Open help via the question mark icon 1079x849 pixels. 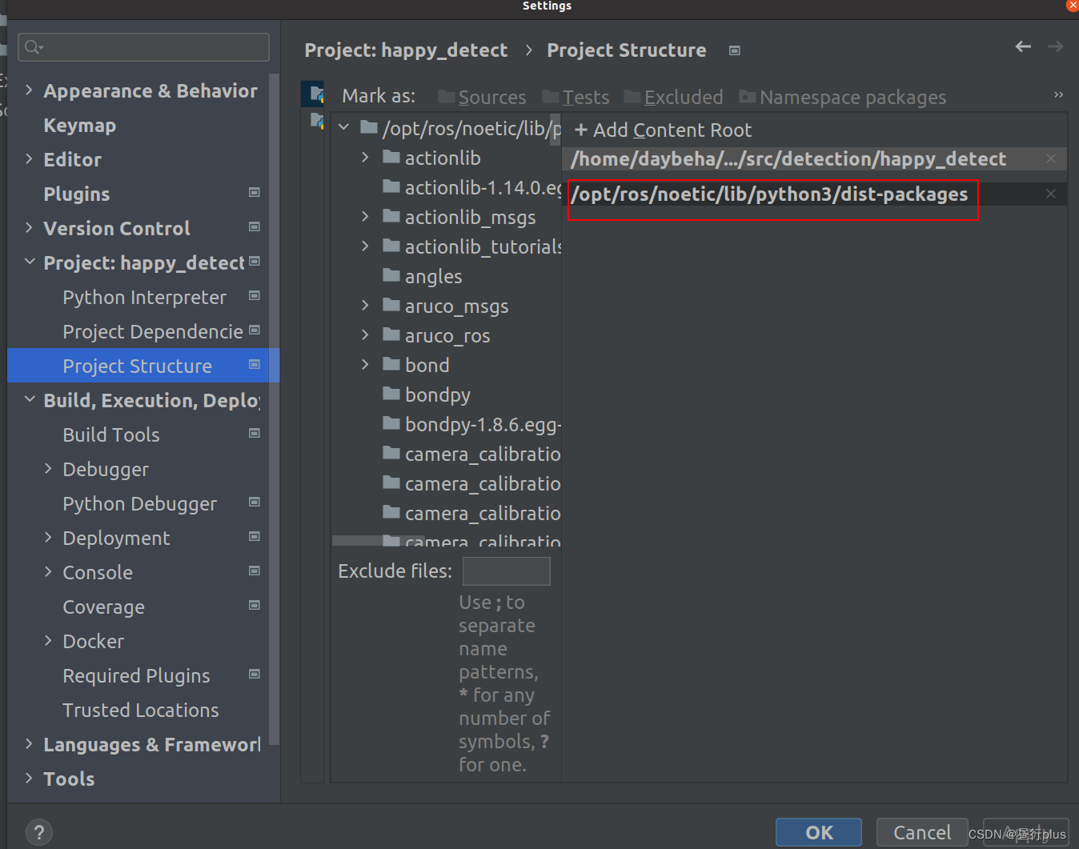coord(38,832)
